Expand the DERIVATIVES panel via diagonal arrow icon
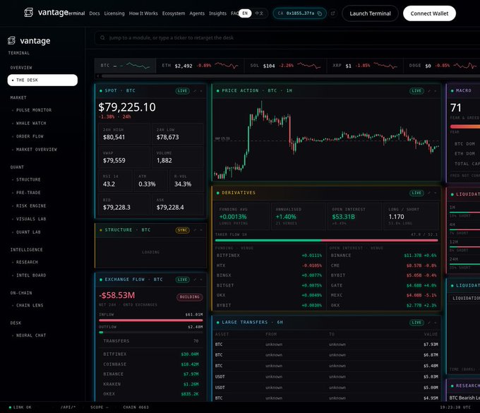Image resolution: width=480 pixels, height=413 pixels. click(429, 193)
